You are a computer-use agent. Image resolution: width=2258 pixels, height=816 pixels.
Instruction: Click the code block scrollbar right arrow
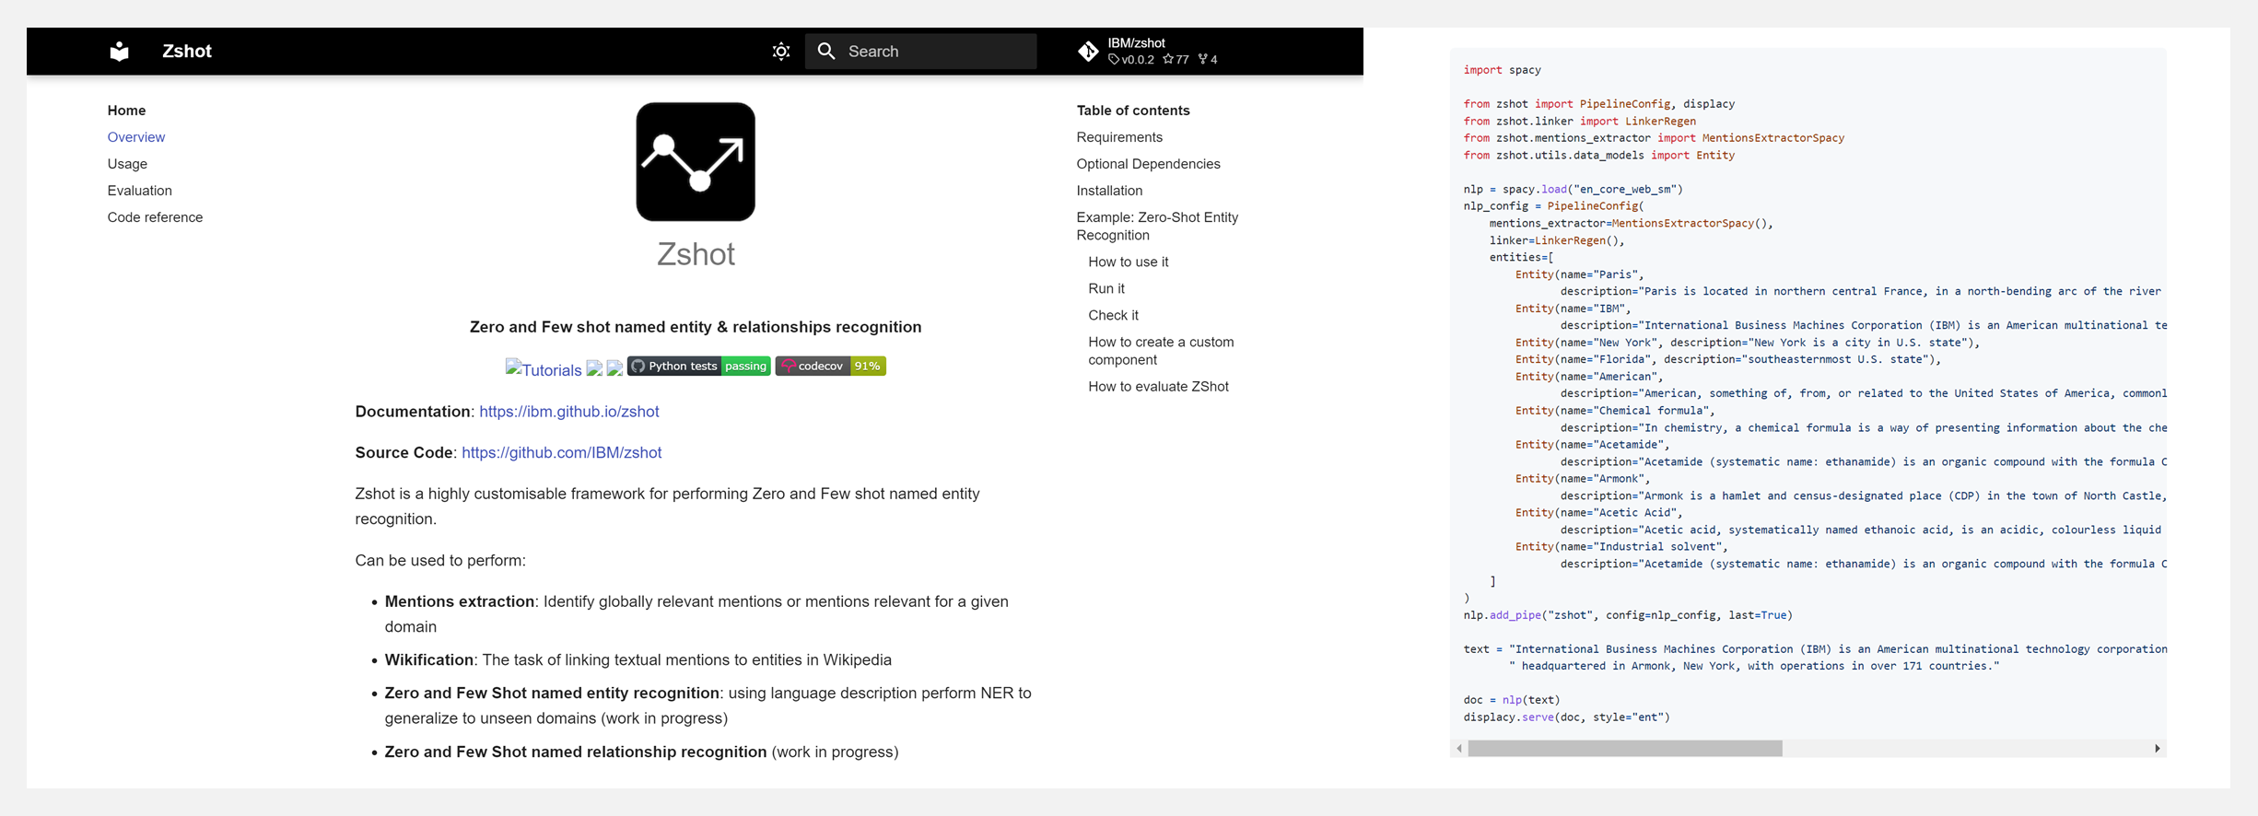tap(2158, 749)
